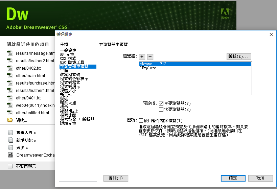Open the 新增功能 » link
The image size is (277, 189).
[26, 140]
